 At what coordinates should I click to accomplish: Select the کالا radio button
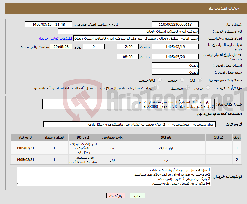(200, 80)
